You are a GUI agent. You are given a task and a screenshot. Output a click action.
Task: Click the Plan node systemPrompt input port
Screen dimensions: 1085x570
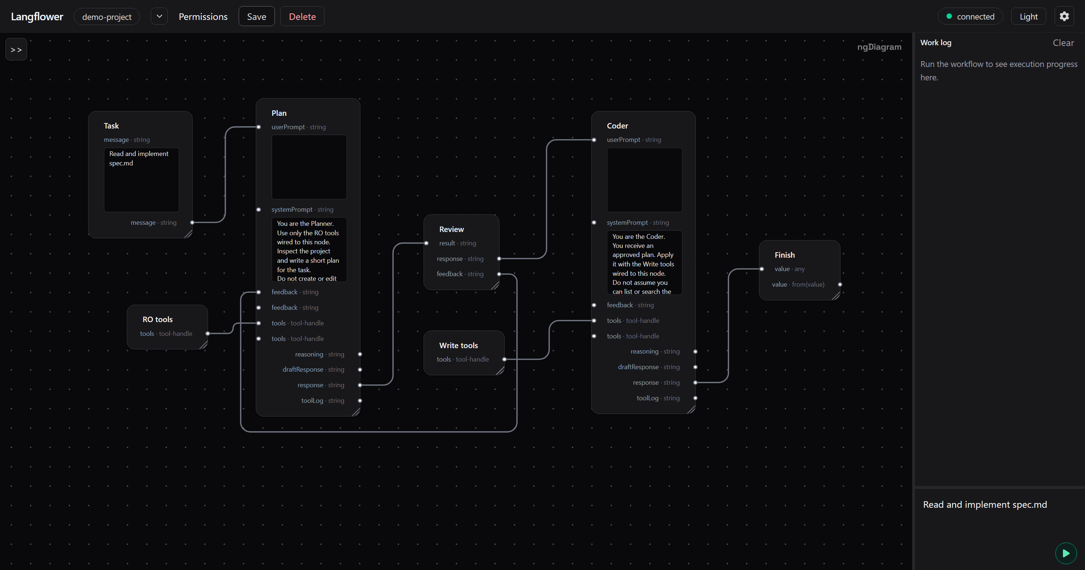259,210
